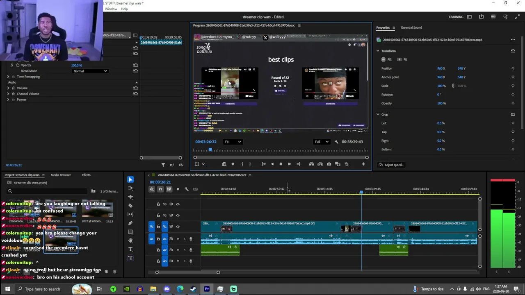Open the Effects panel tab
This screenshot has width=525, height=295.
pyautogui.click(x=86, y=175)
